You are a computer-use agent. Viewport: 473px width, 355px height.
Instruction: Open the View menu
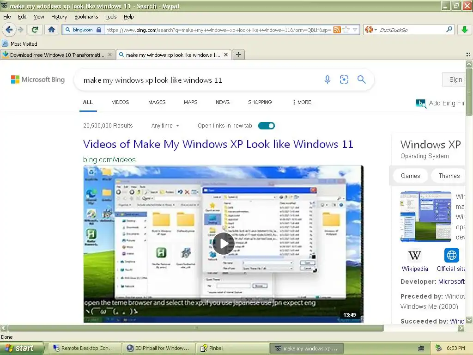coord(39,17)
